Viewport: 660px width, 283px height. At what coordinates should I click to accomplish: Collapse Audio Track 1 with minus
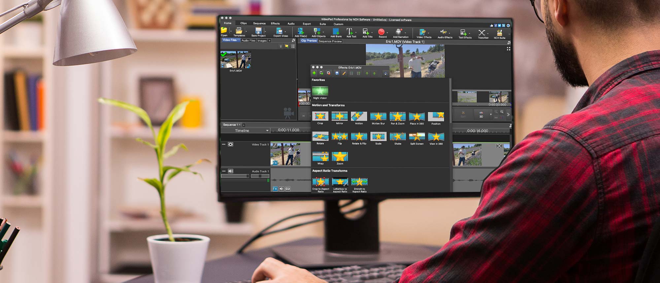coord(223,171)
